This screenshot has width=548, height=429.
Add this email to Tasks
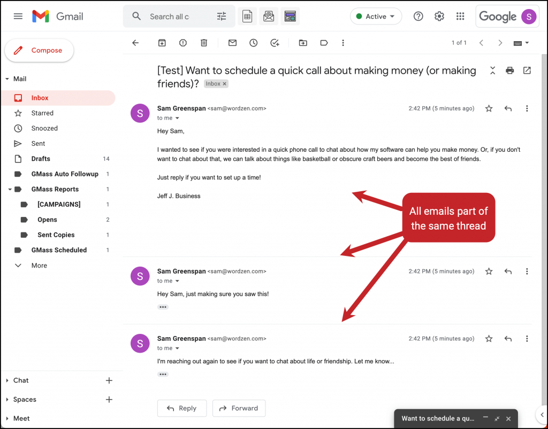coord(275,43)
